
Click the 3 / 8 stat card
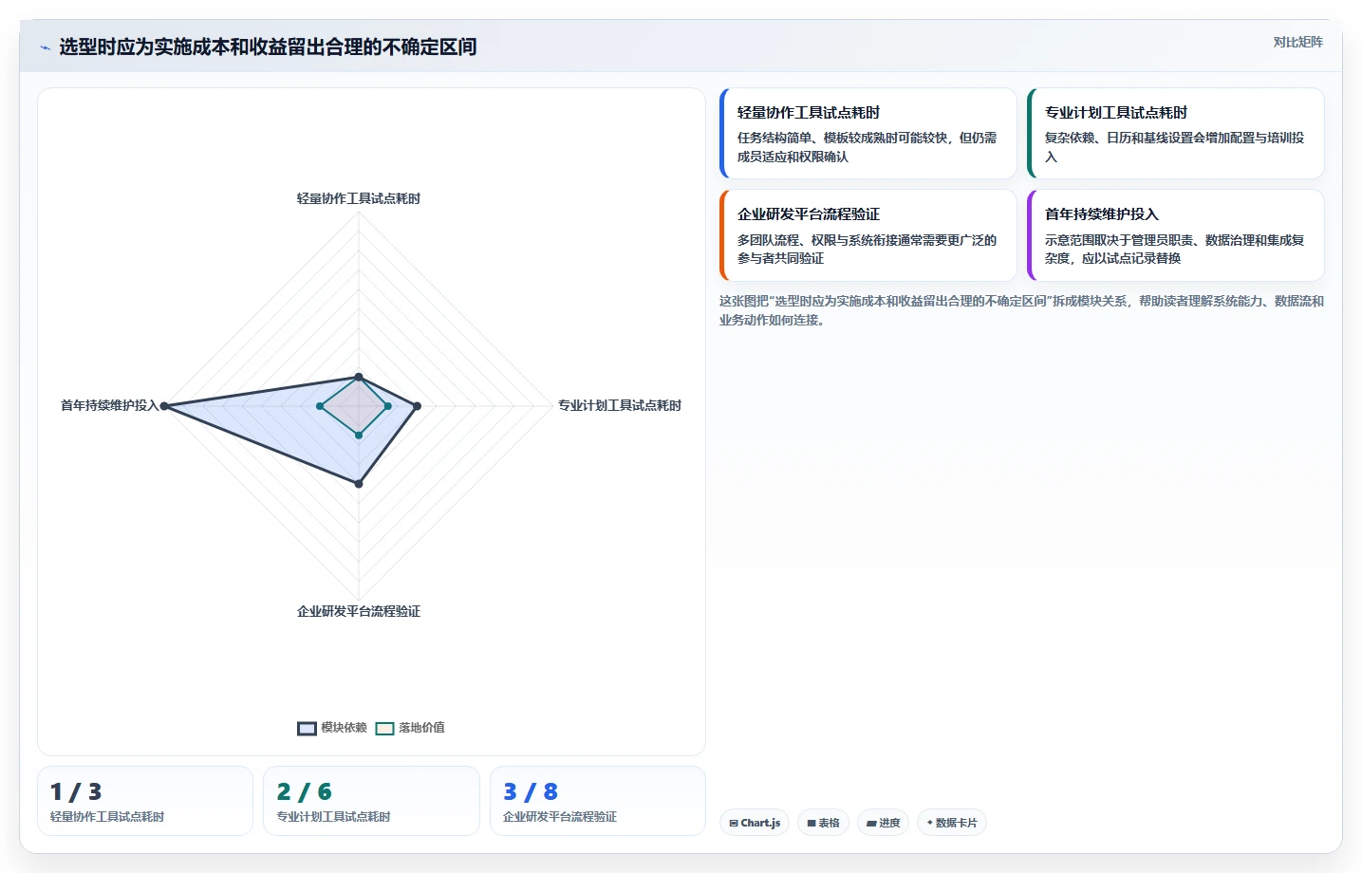598,801
